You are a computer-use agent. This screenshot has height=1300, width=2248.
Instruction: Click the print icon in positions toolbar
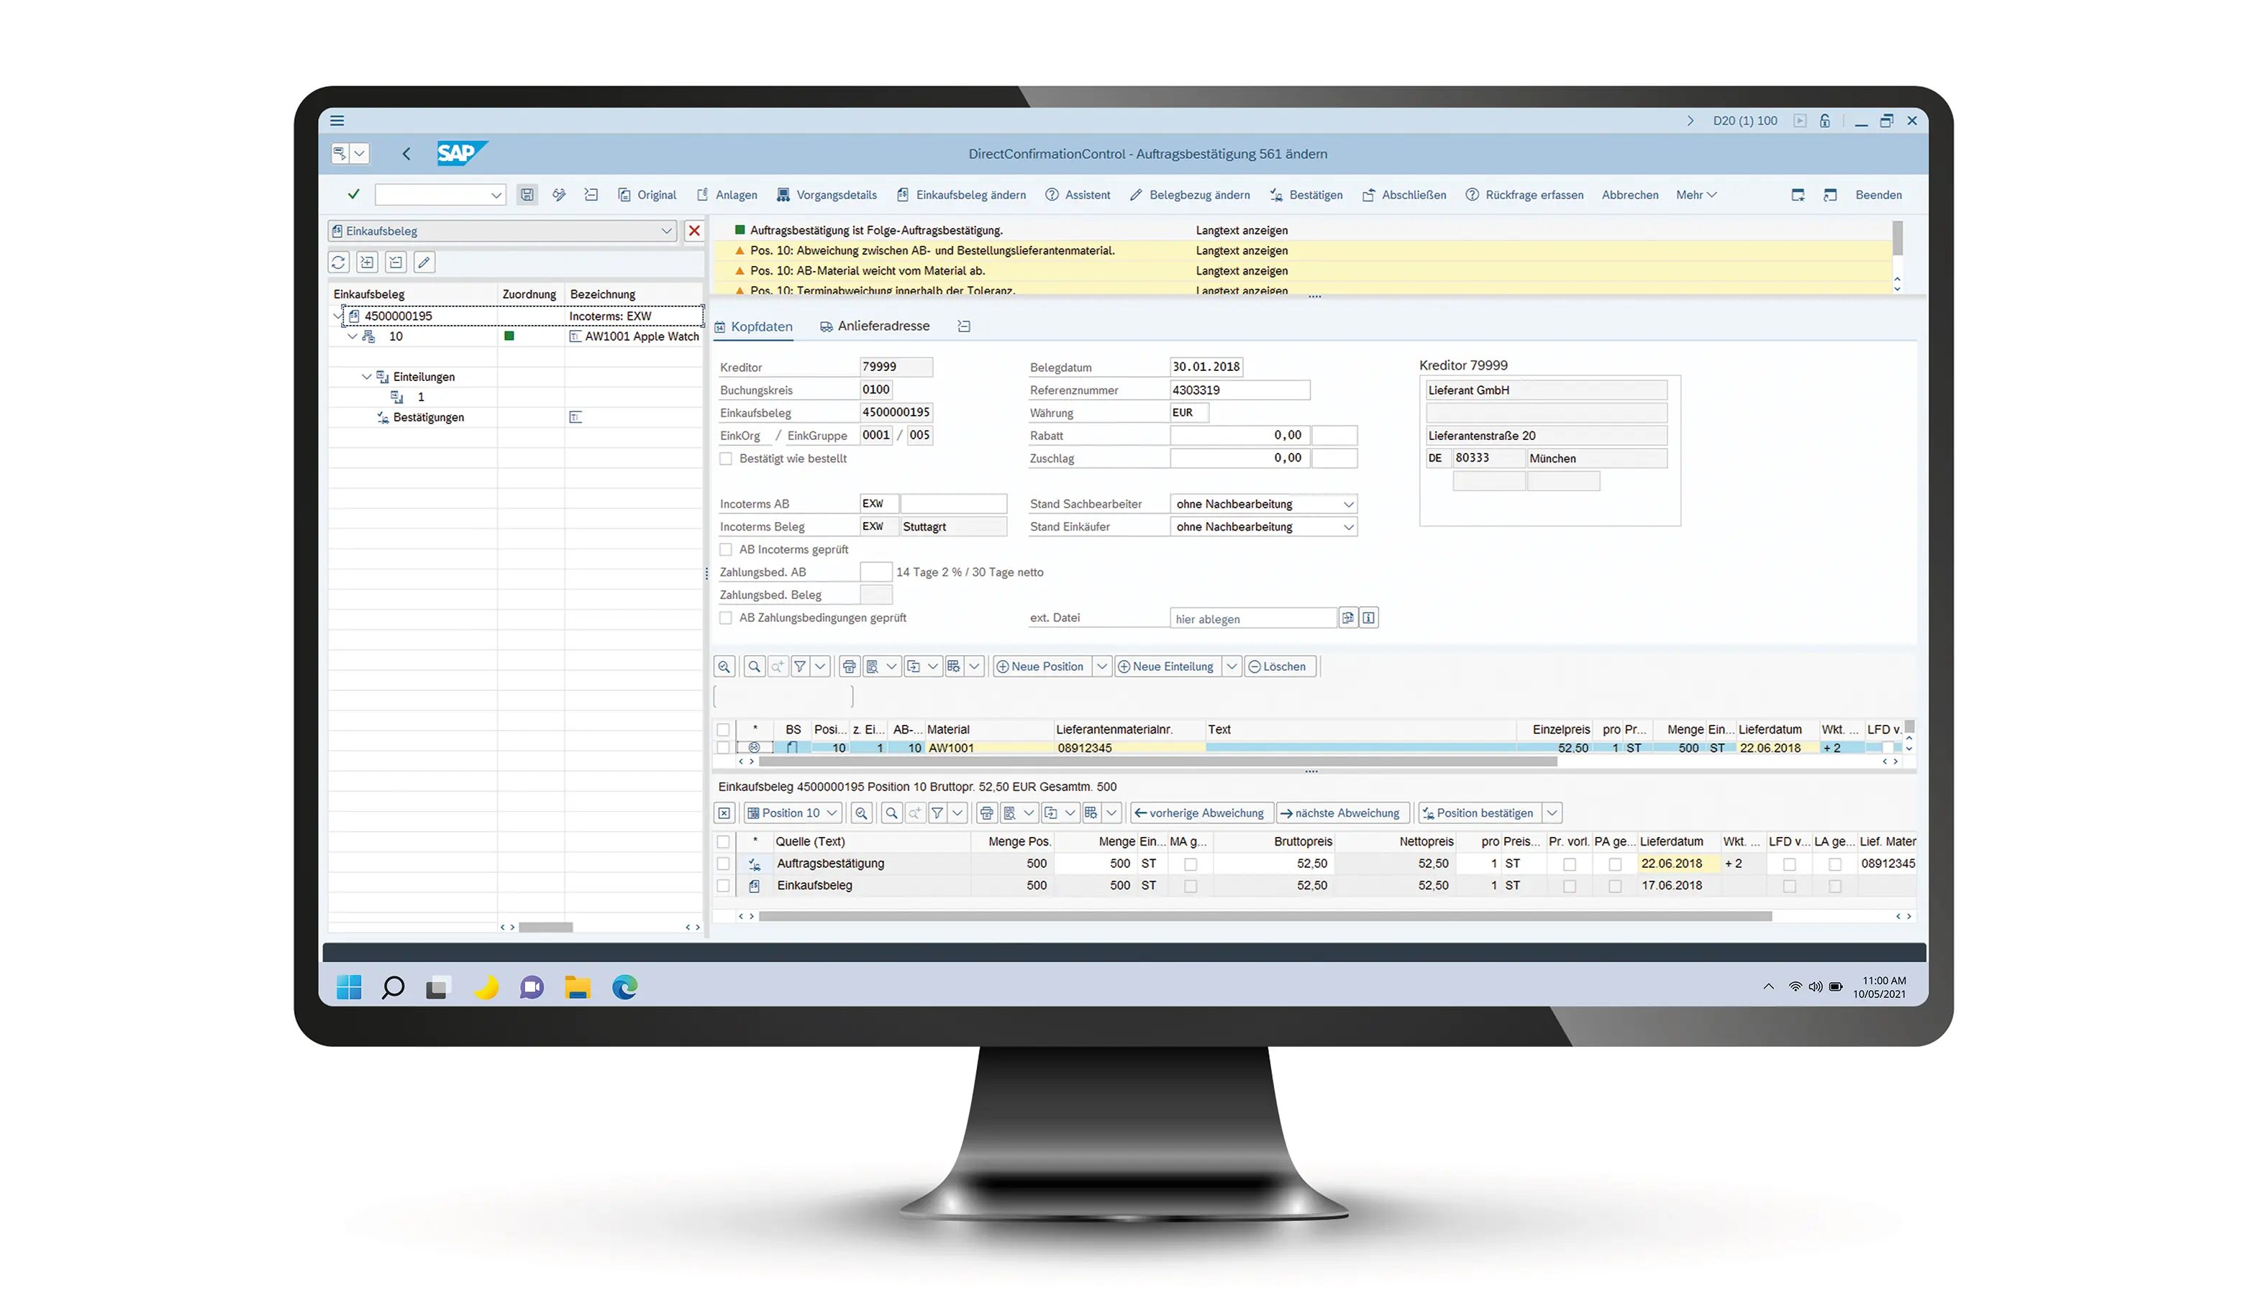click(x=850, y=666)
